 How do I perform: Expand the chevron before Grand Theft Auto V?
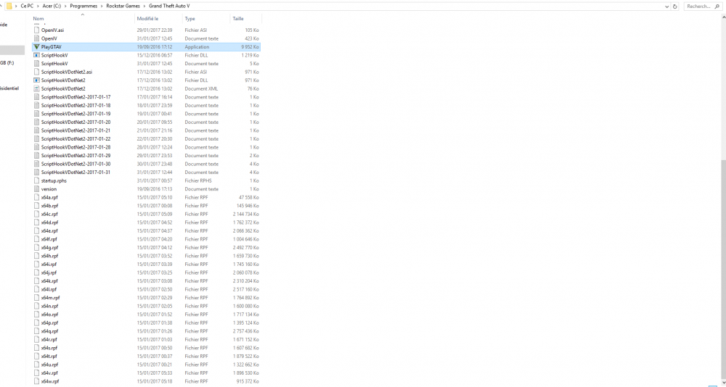(x=144, y=6)
